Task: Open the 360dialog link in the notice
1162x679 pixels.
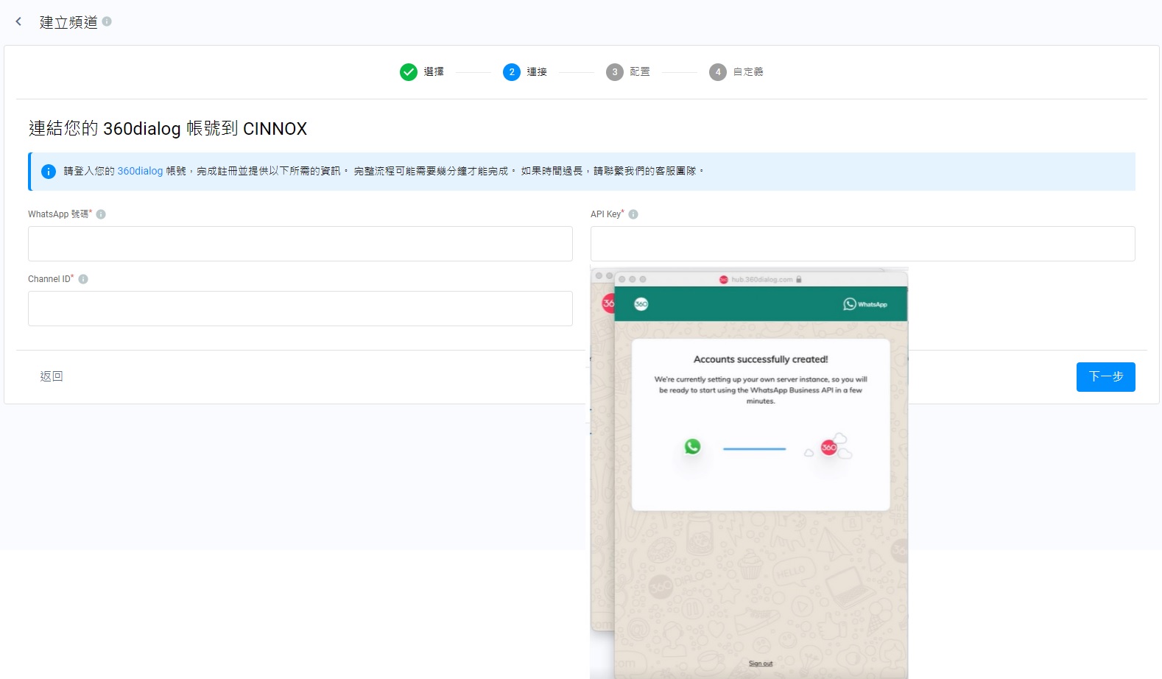Action: click(x=140, y=171)
